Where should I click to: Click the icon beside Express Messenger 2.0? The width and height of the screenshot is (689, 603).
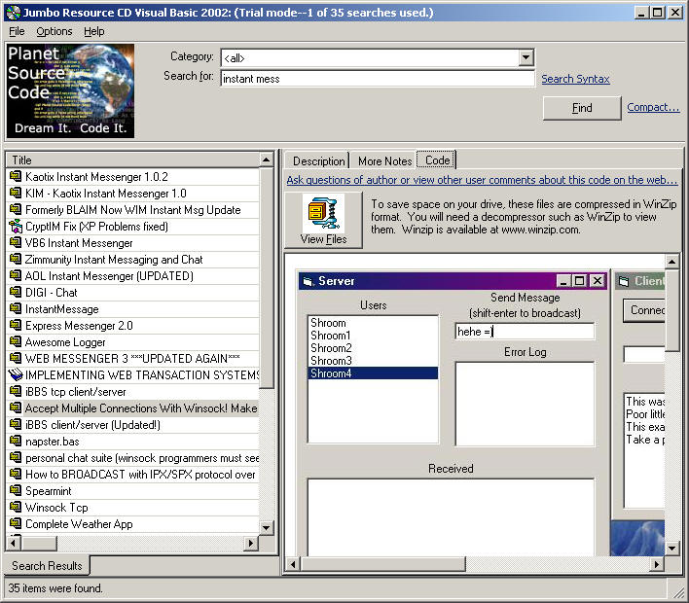tap(16, 326)
